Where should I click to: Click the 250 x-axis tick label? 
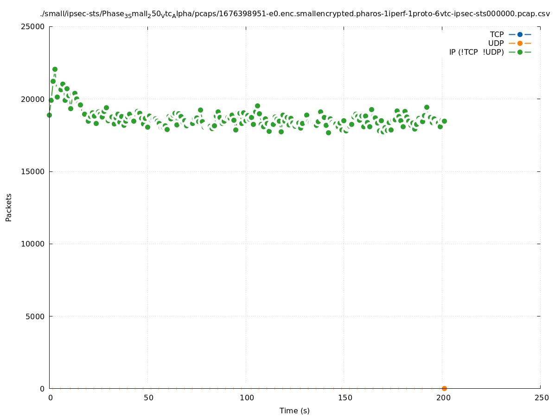tap(541, 398)
